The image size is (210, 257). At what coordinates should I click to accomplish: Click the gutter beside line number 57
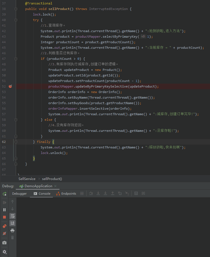click(x=10, y=114)
